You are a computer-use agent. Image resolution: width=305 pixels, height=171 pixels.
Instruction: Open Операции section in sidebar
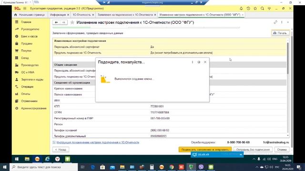click(27, 86)
